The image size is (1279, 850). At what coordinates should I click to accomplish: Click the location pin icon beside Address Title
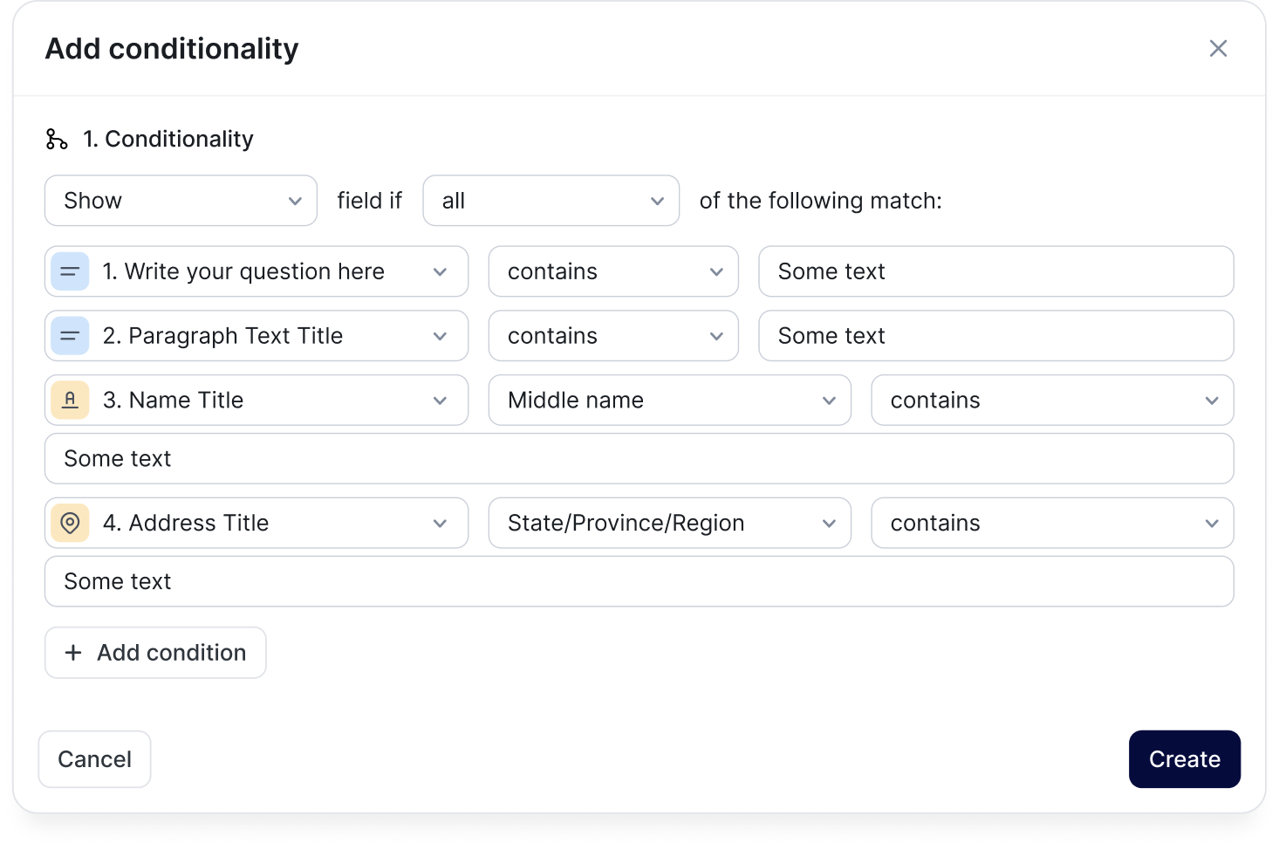coord(70,523)
